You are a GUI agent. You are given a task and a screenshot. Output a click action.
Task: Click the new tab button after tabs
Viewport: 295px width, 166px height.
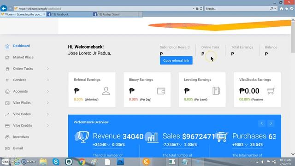(x=140, y=14)
